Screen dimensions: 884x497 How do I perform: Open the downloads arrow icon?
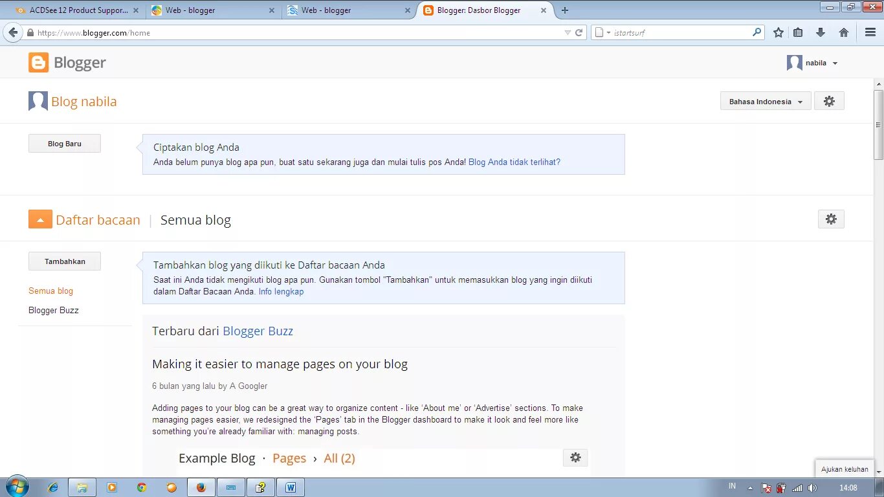[x=821, y=32]
